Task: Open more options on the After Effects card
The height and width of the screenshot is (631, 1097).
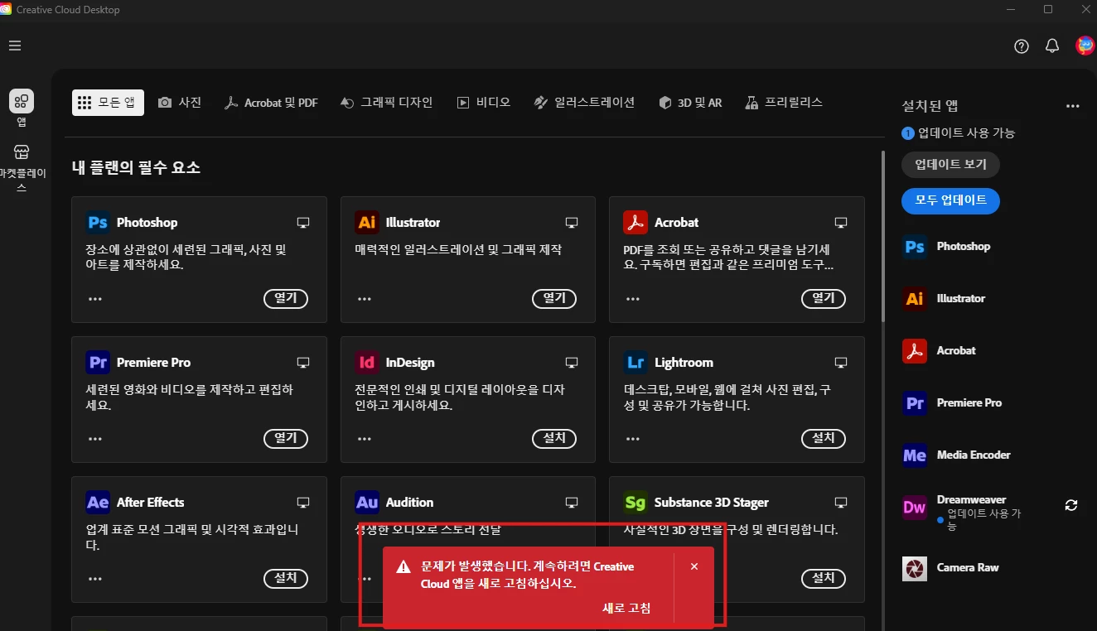Action: (95, 579)
